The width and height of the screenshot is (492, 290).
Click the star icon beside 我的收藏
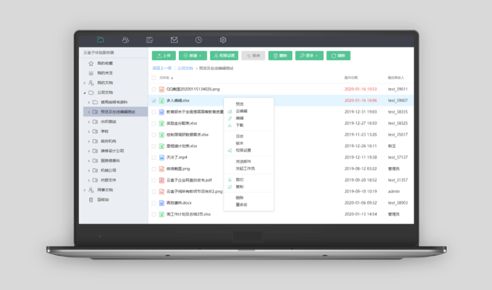tap(91, 64)
